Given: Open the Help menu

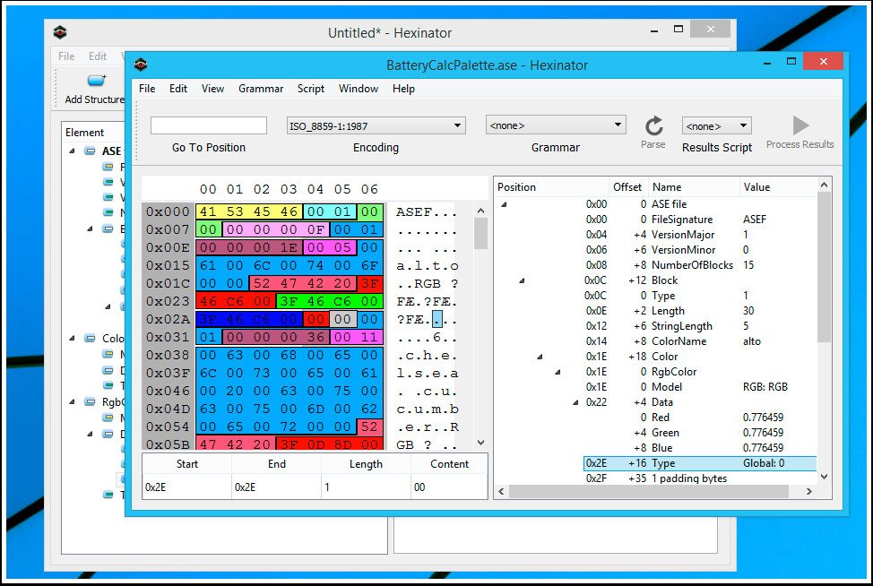Looking at the screenshot, I should click(403, 89).
